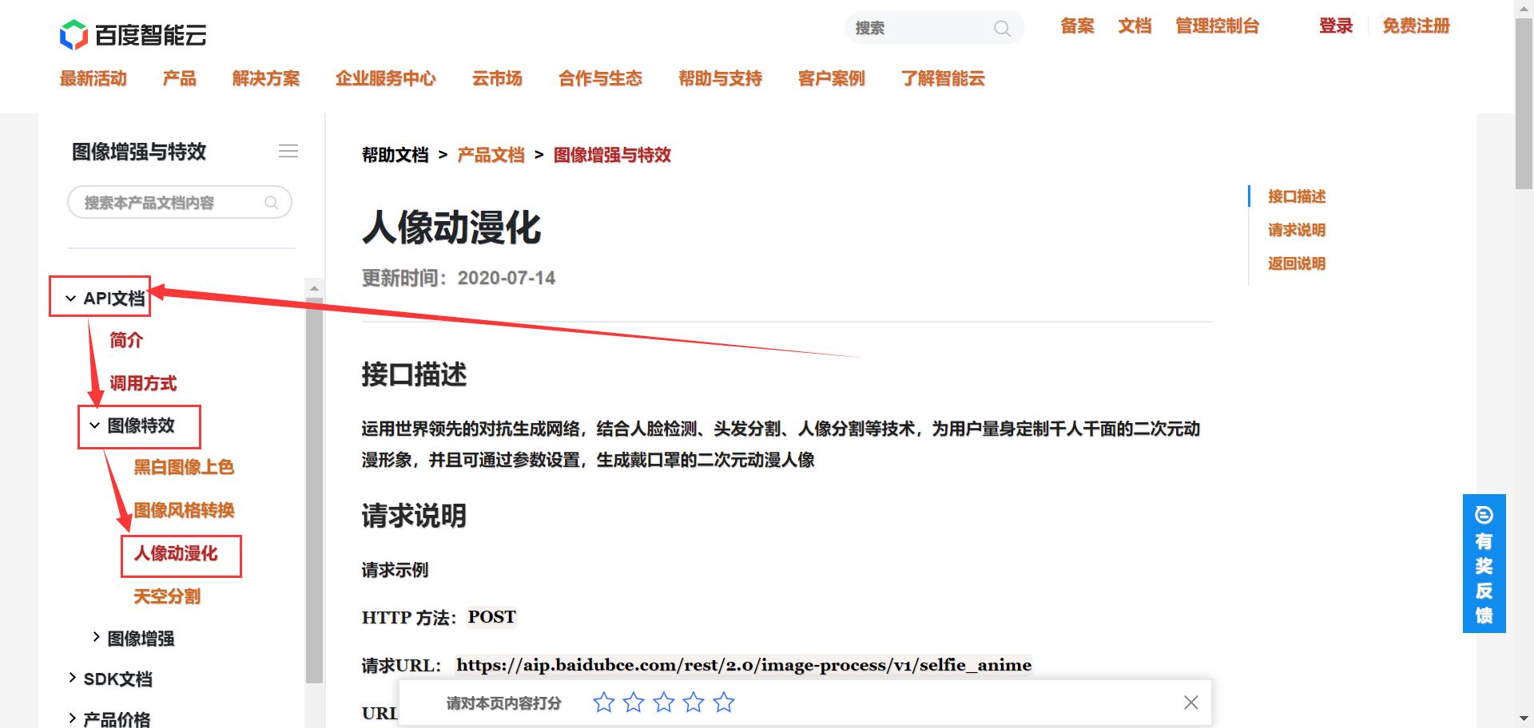Open the 管理控制台 link

pos(1218,26)
